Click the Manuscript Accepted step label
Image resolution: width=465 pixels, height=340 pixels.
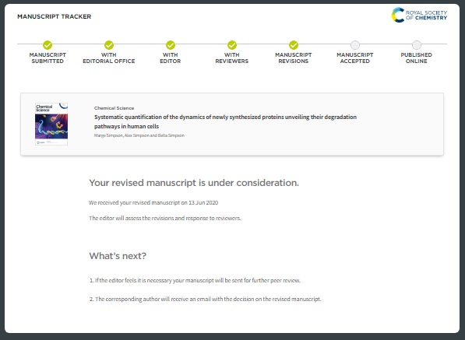[x=355, y=58]
